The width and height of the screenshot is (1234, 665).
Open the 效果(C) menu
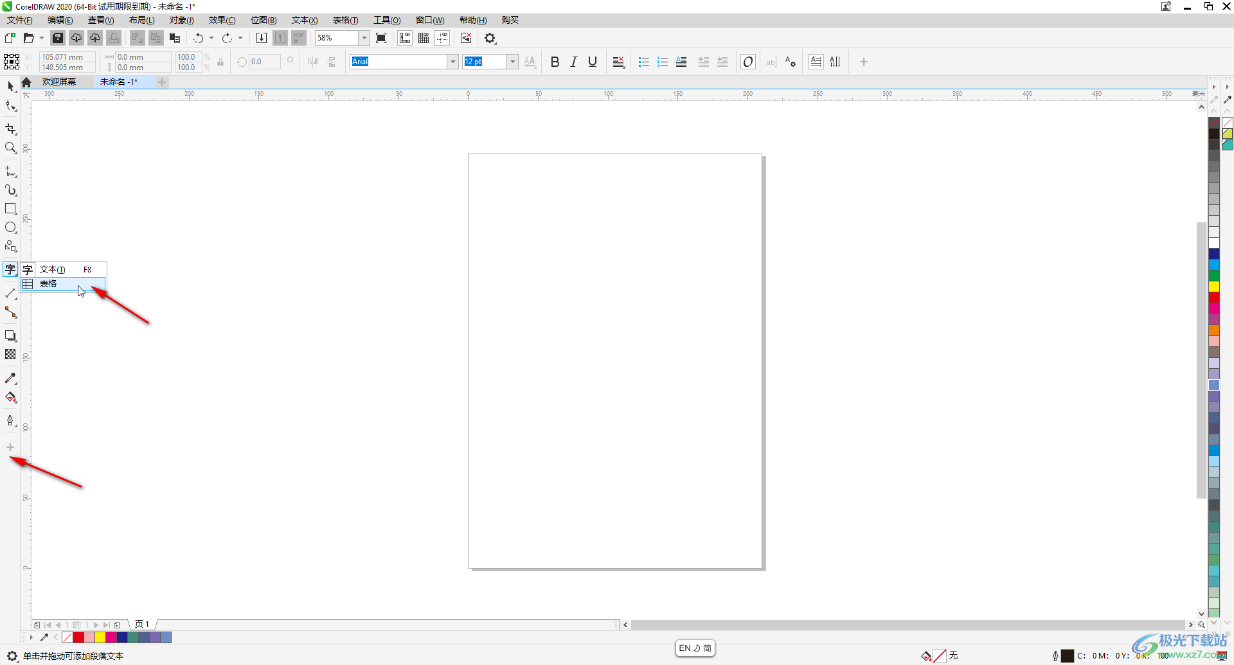[222, 20]
